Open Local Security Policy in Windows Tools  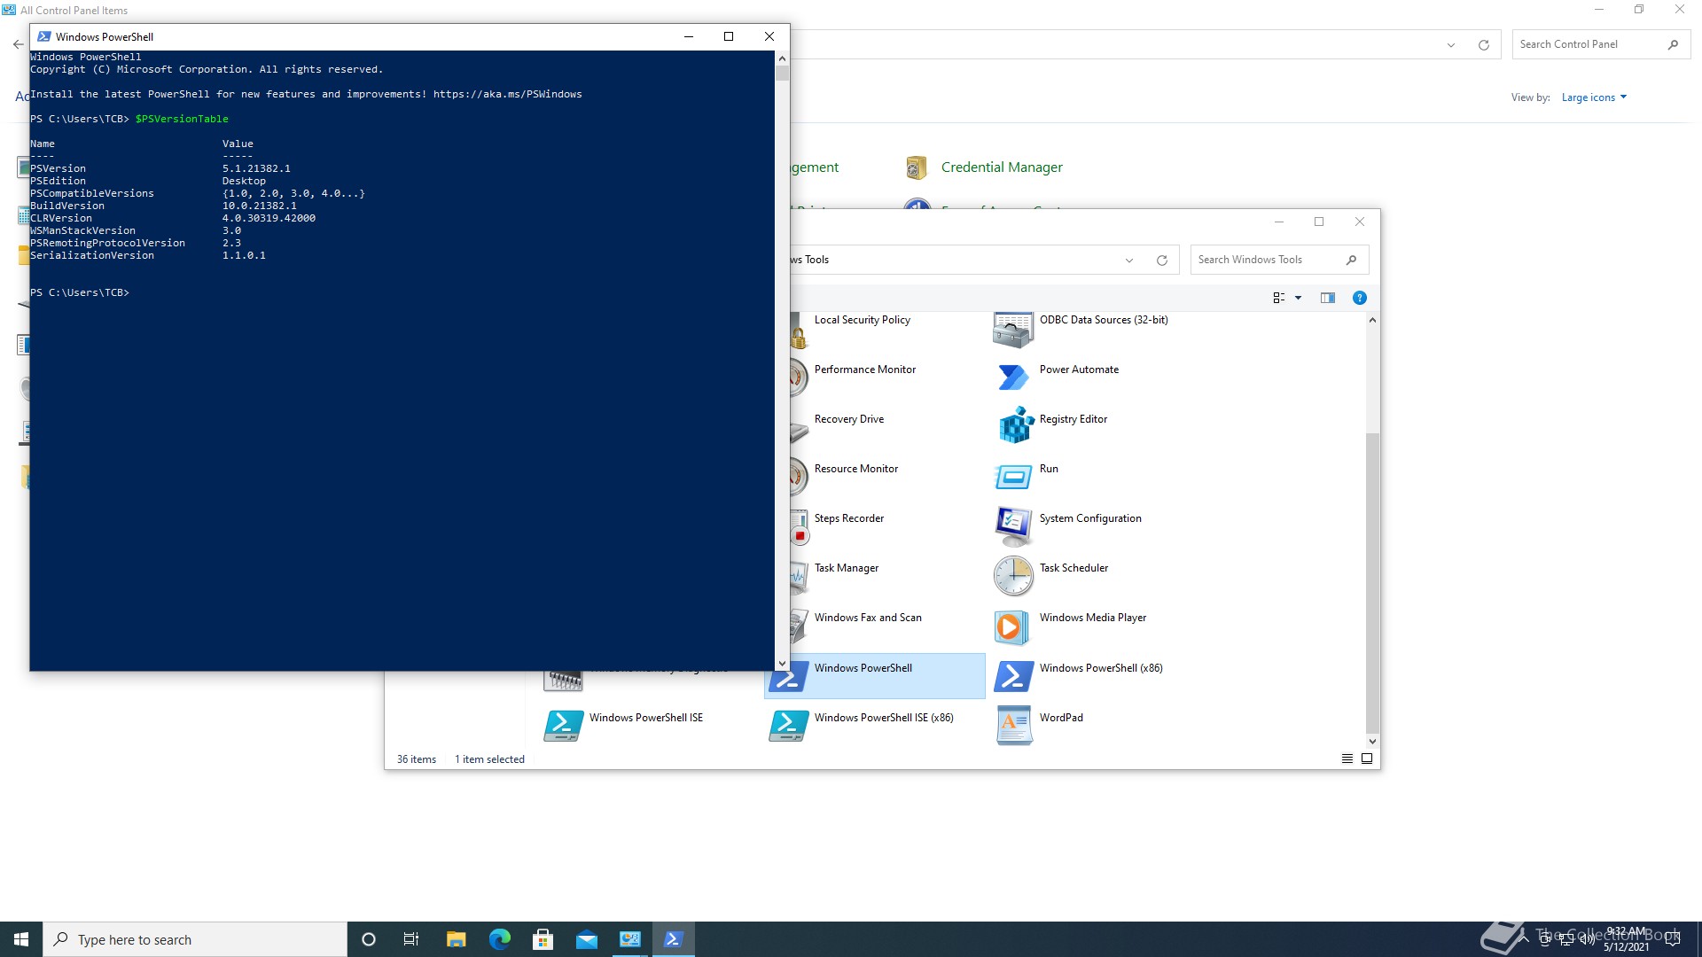pyautogui.click(x=862, y=320)
